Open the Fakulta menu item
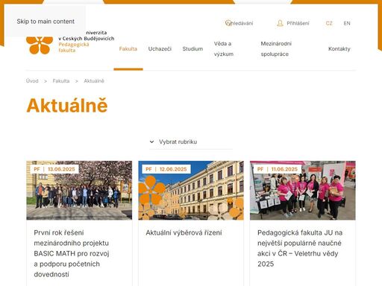382x286 pixels. [128, 48]
